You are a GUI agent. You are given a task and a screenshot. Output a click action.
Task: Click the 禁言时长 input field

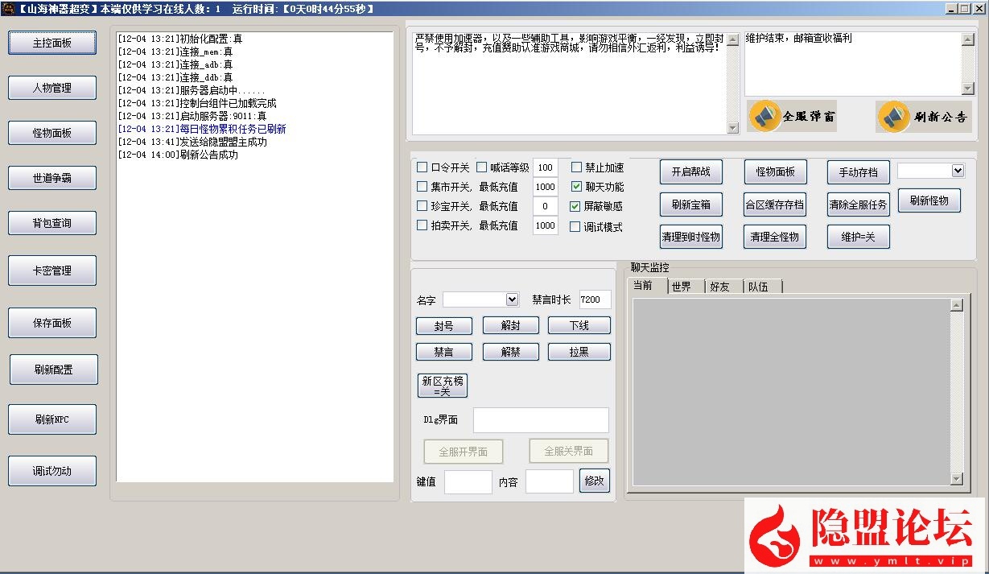click(x=595, y=299)
